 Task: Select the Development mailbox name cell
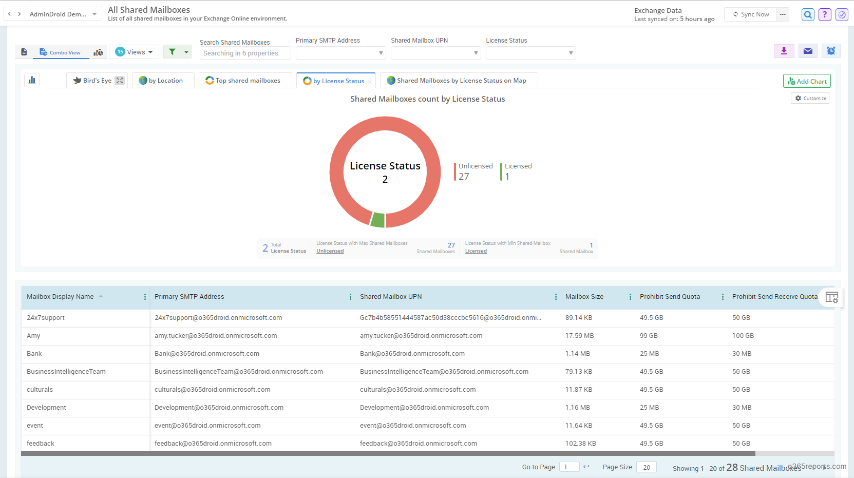(x=85, y=408)
